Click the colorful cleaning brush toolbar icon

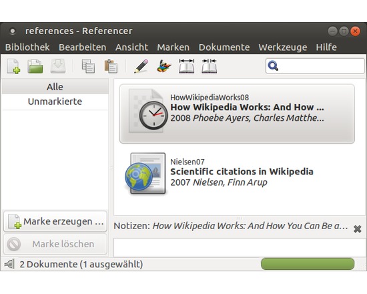coord(163,66)
